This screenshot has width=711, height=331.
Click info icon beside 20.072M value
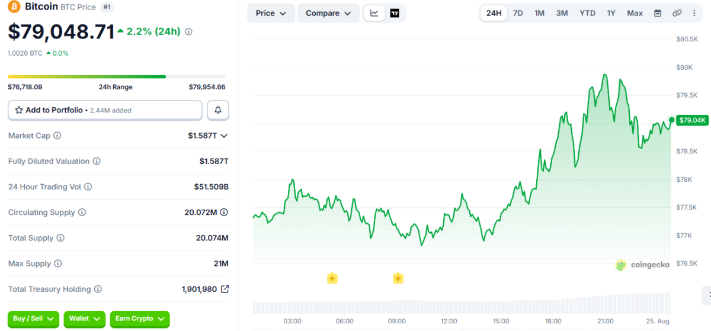[x=225, y=212]
